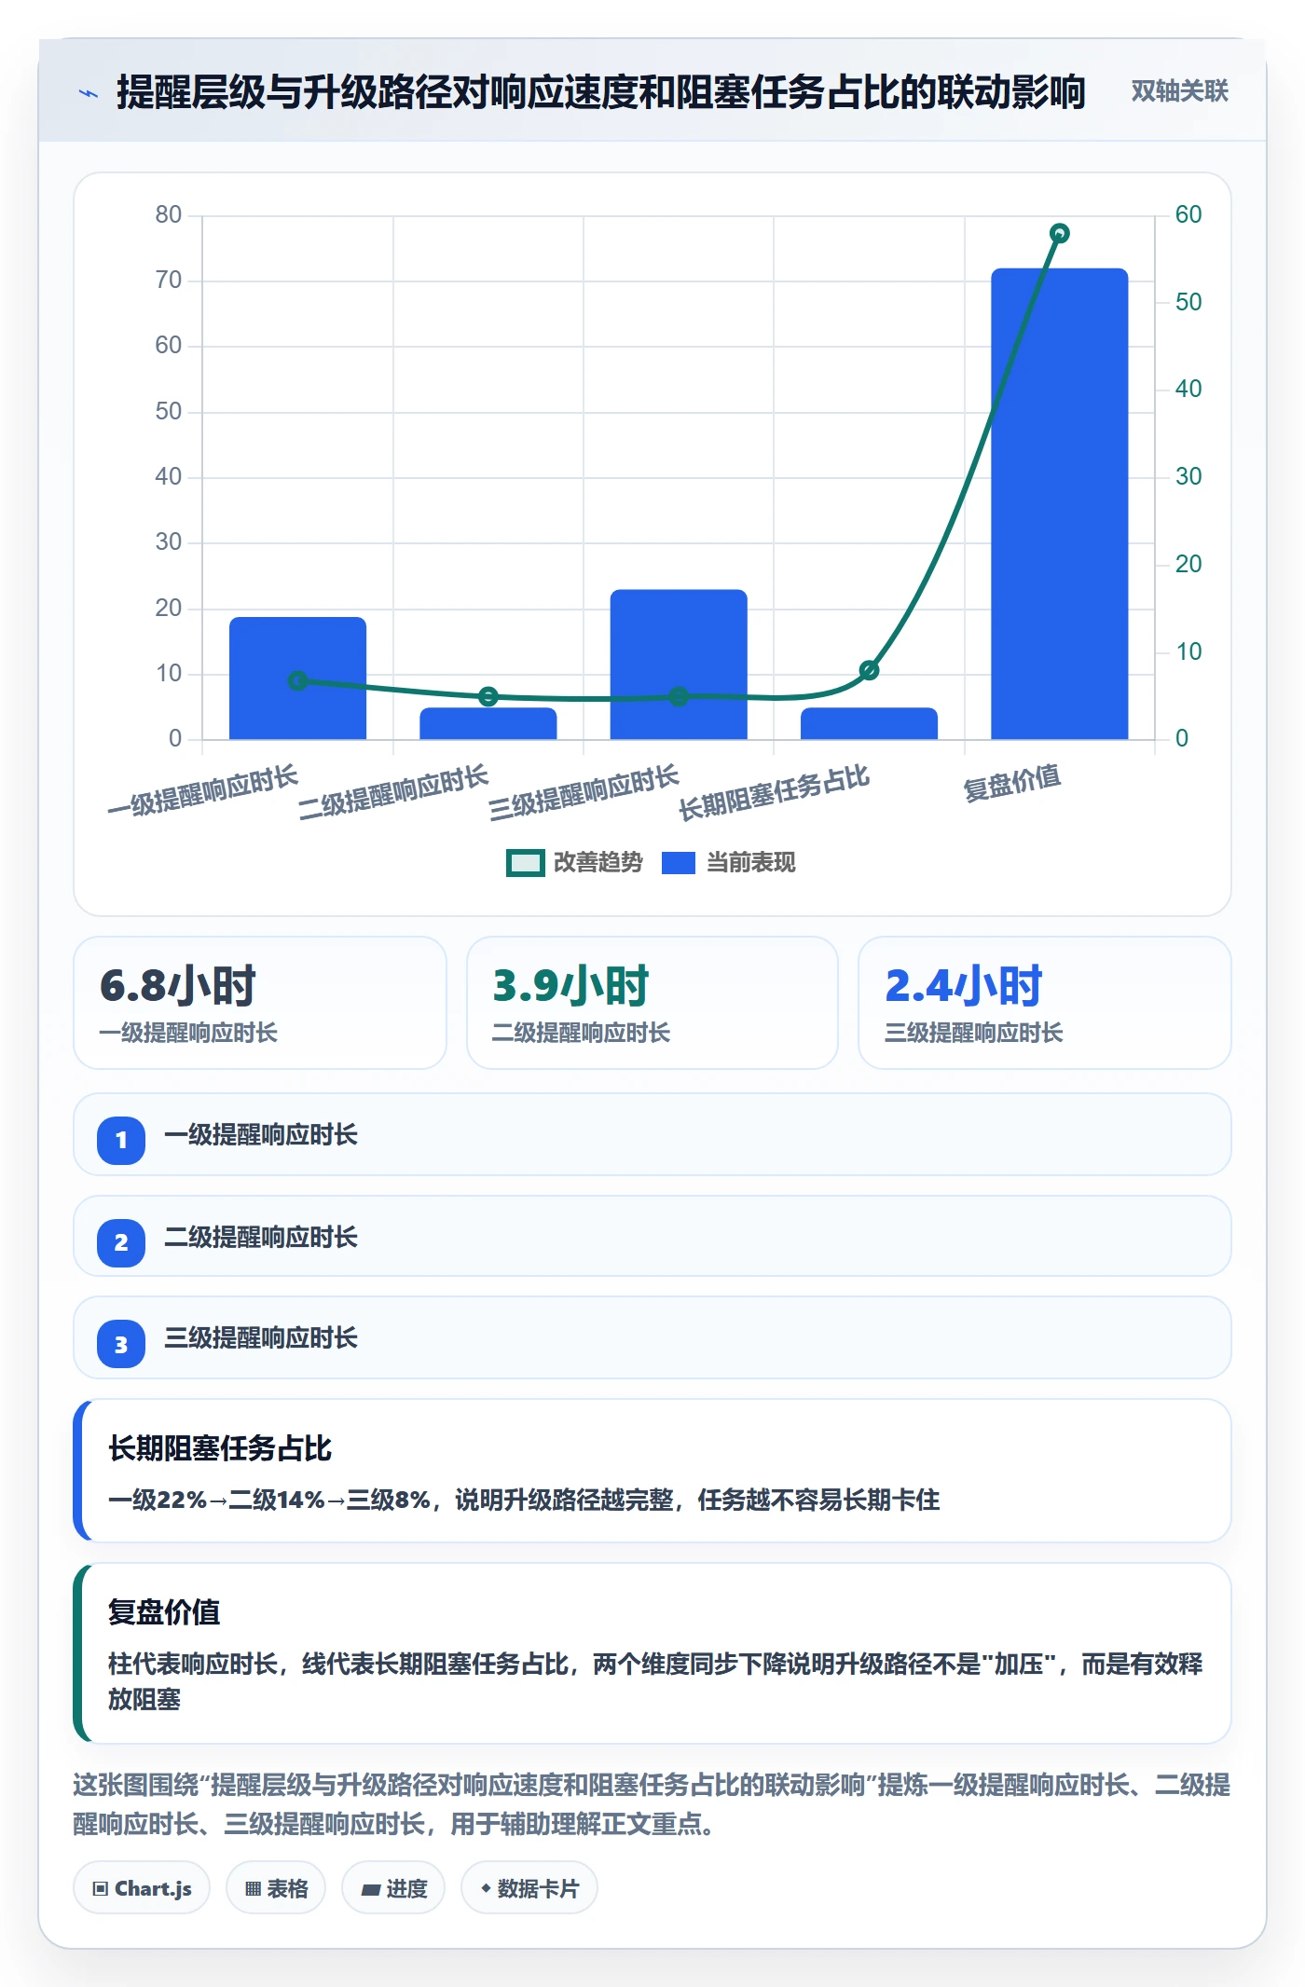This screenshot has width=1305, height=1987.
Task: Click the 复盘价值 card heading
Action: pos(164,1612)
